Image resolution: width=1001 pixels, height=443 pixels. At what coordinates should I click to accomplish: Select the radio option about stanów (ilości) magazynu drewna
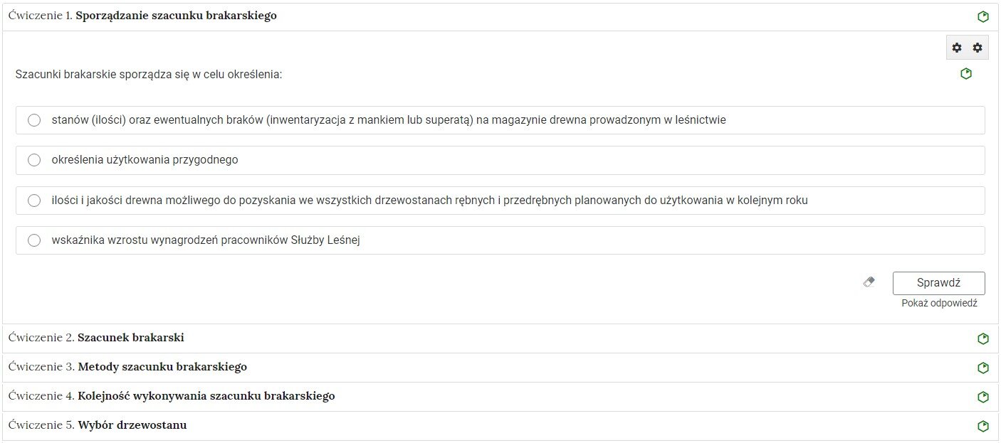point(501,120)
